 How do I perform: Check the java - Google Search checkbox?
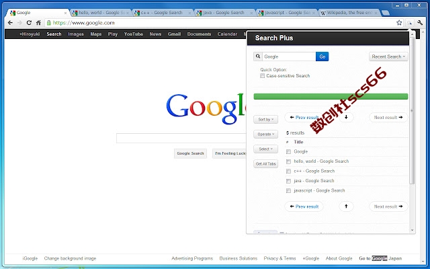click(x=288, y=181)
